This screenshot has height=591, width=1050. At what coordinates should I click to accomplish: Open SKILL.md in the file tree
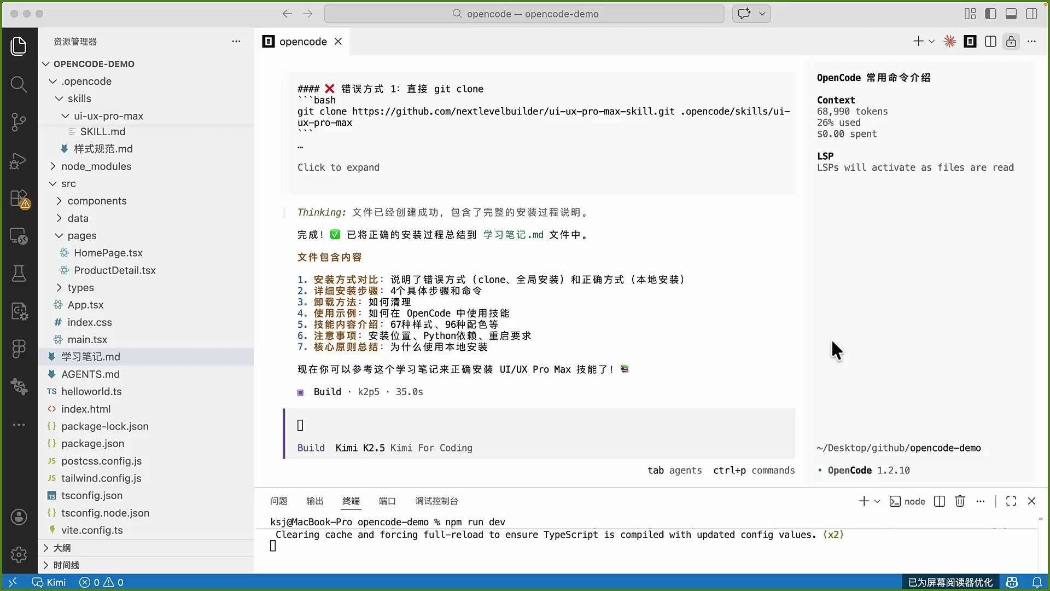point(102,131)
